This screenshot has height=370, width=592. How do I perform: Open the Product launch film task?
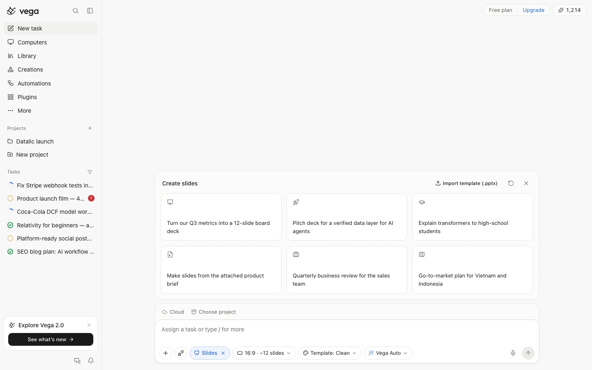point(51,199)
